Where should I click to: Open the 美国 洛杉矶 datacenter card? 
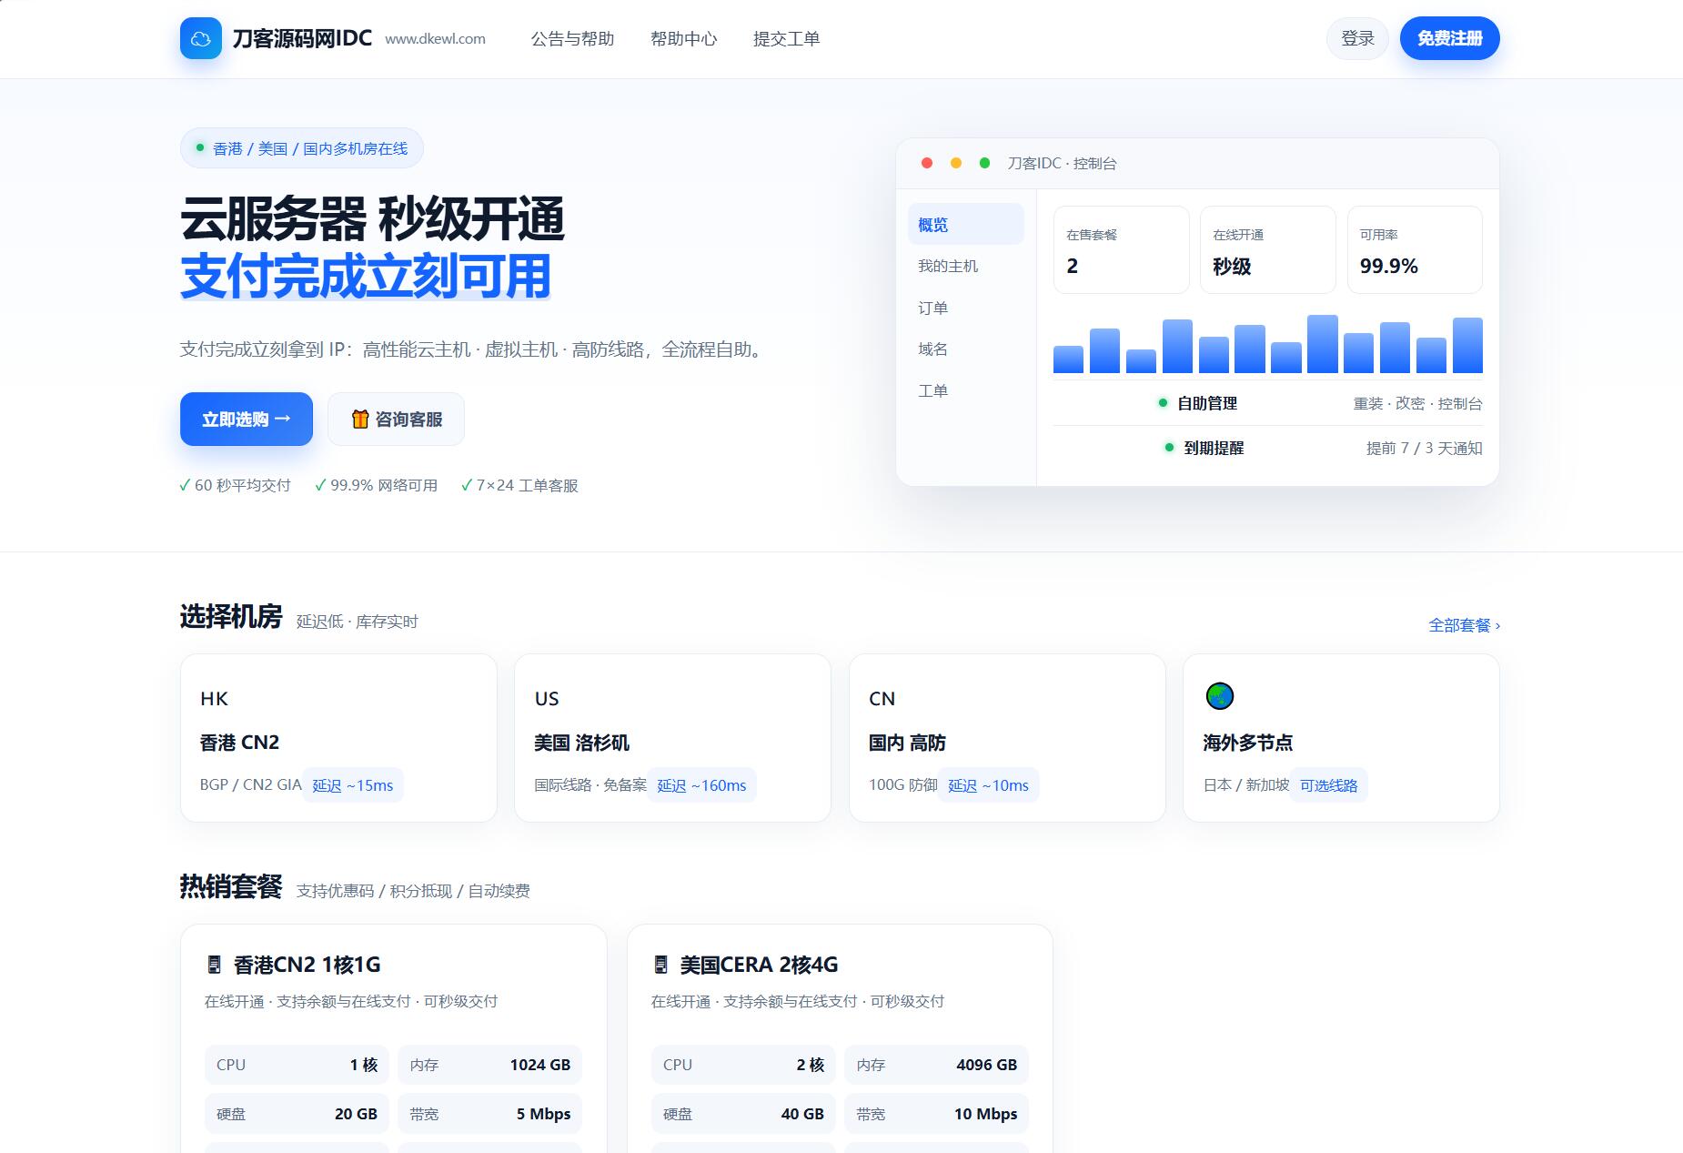[672, 738]
